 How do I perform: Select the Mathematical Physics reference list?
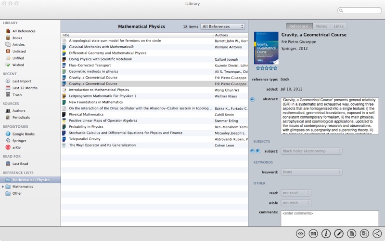pyautogui.click(x=30, y=180)
